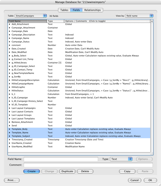The image size is (161, 186).
Task: Select the g_Contact List_Temp field row
Action: point(79,59)
